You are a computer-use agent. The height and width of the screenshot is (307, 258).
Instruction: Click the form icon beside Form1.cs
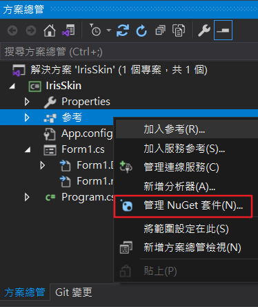click(x=50, y=150)
